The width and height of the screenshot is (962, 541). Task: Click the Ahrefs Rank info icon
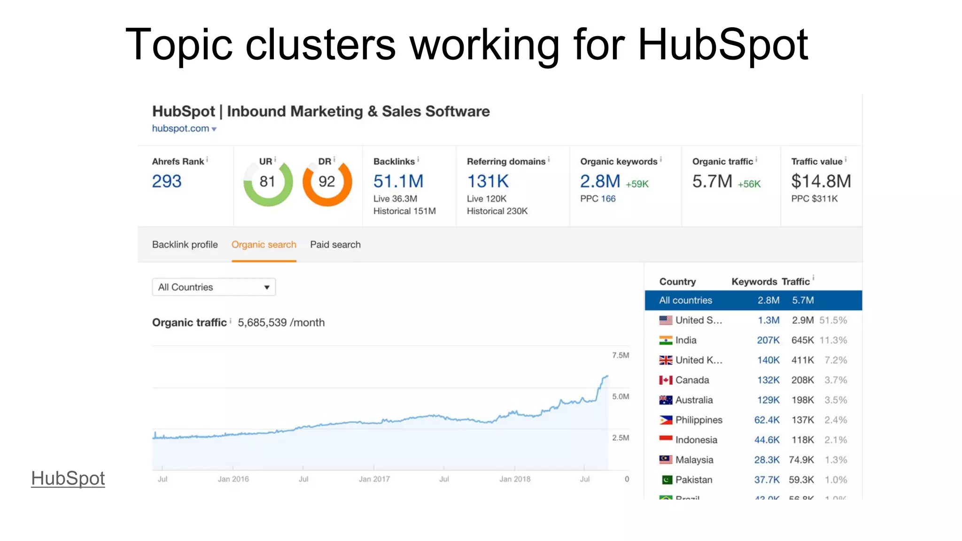tap(207, 160)
